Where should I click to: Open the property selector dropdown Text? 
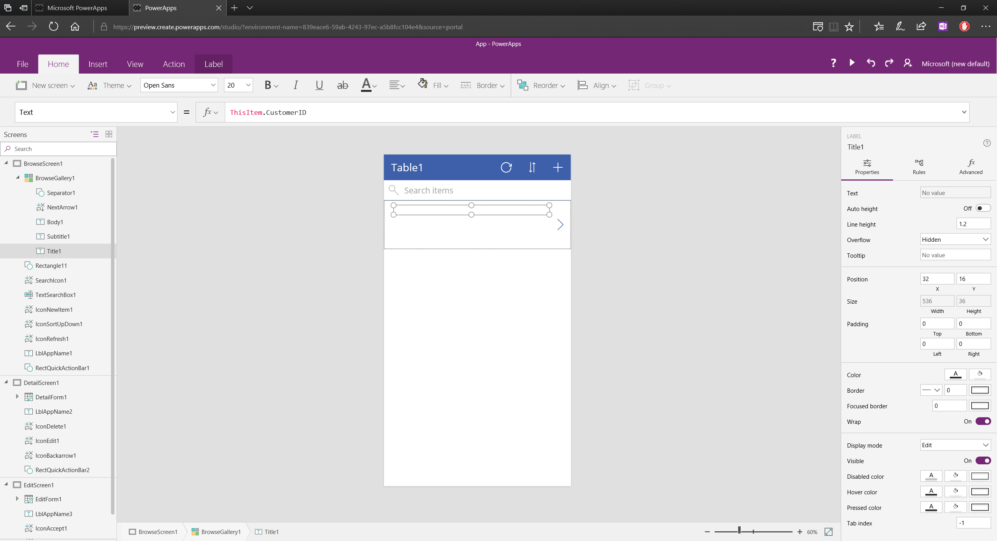click(x=96, y=112)
